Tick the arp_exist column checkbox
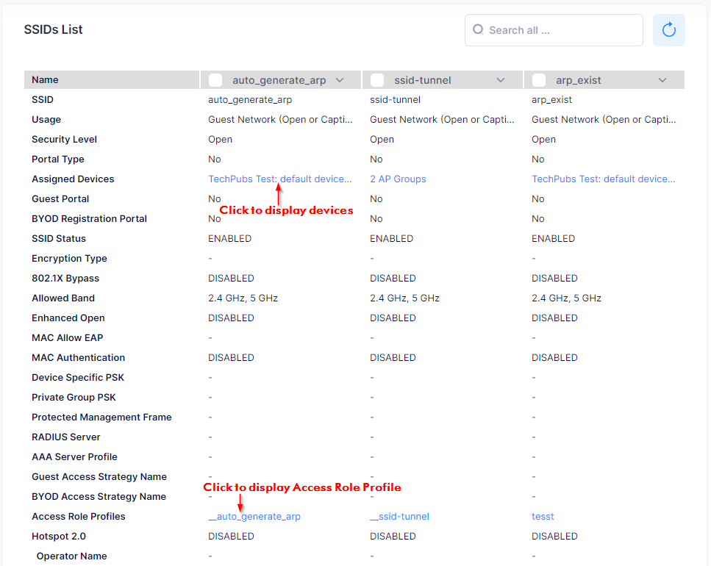711x566 pixels. (539, 80)
